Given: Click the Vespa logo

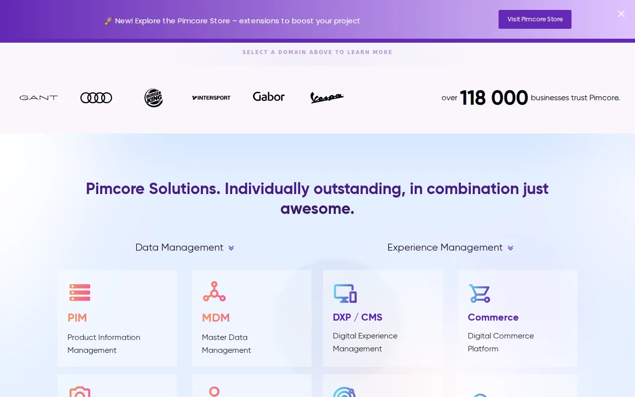Looking at the screenshot, I should pyautogui.click(x=327, y=97).
